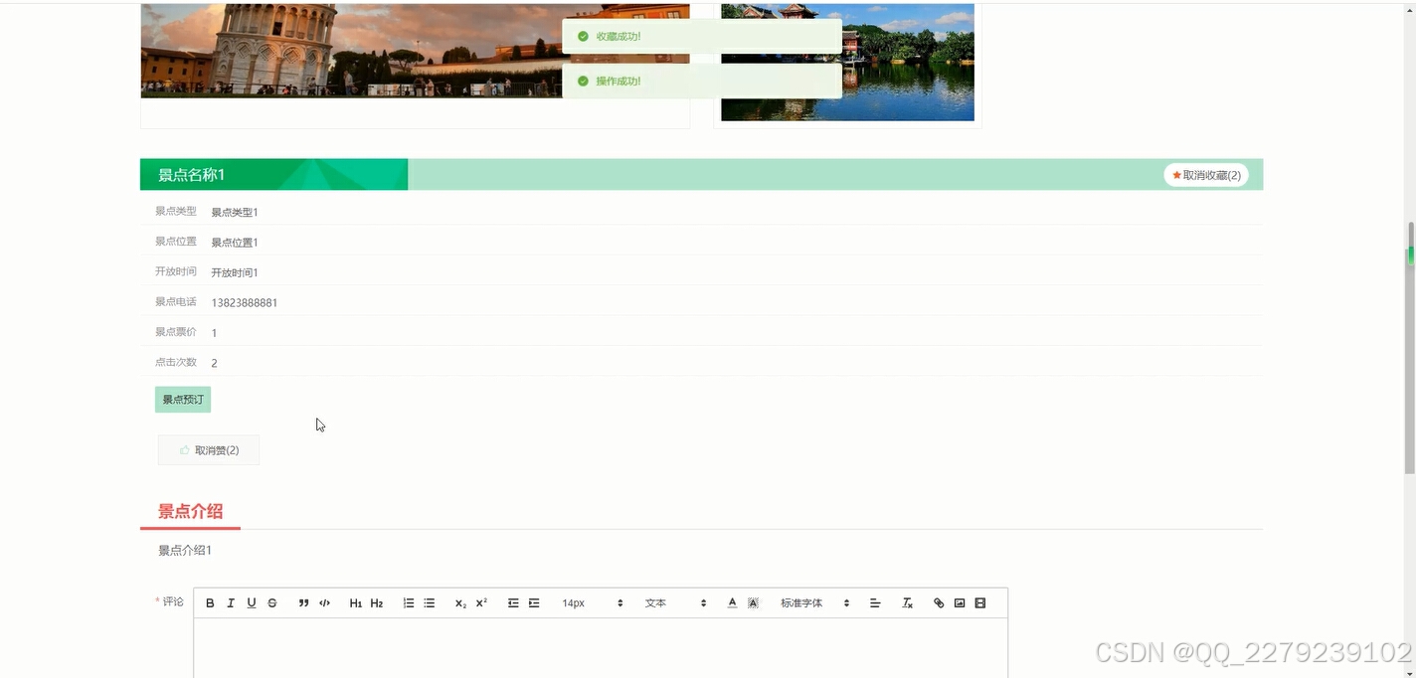Insert a blockquote in the comment editor

[x=303, y=602]
